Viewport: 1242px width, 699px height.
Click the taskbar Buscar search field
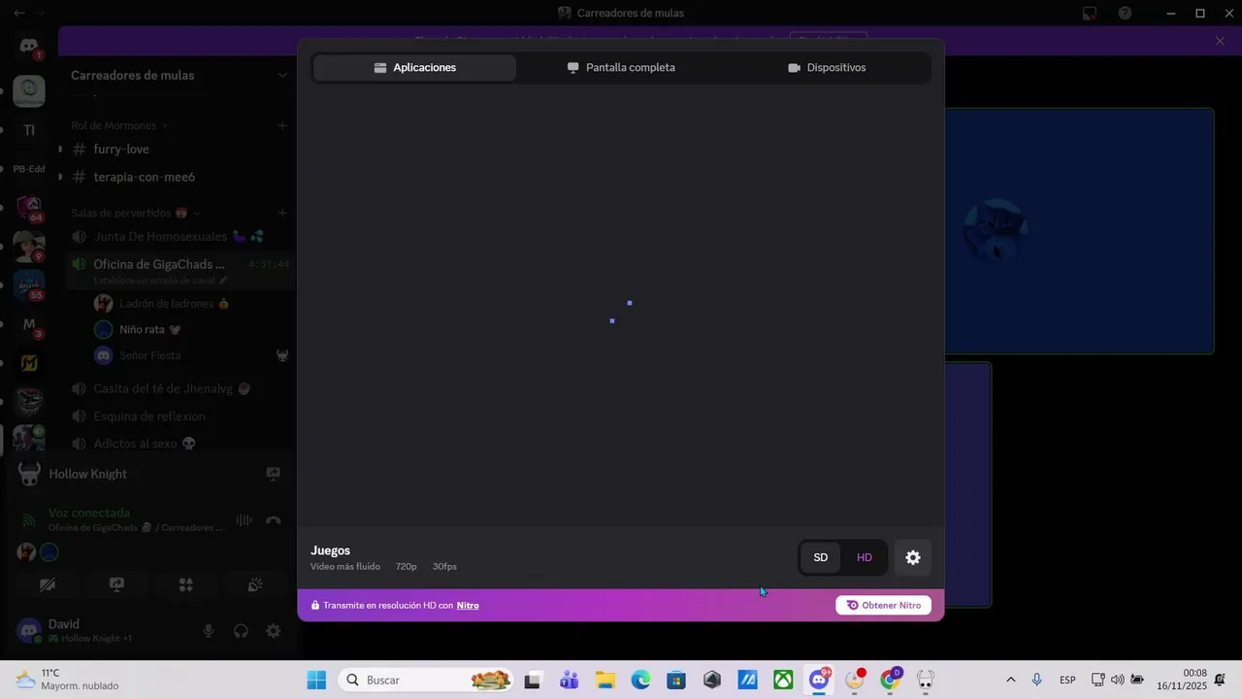428,680
